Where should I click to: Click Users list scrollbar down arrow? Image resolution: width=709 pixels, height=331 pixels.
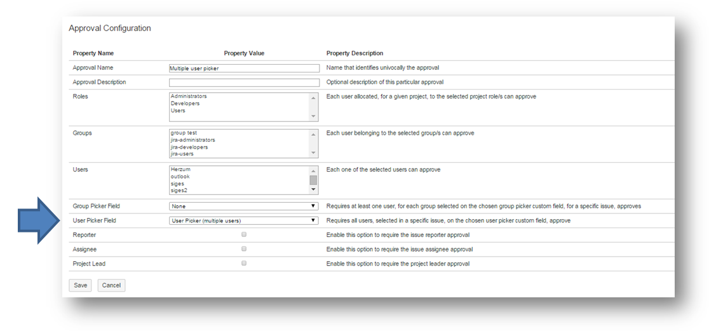[x=313, y=190]
